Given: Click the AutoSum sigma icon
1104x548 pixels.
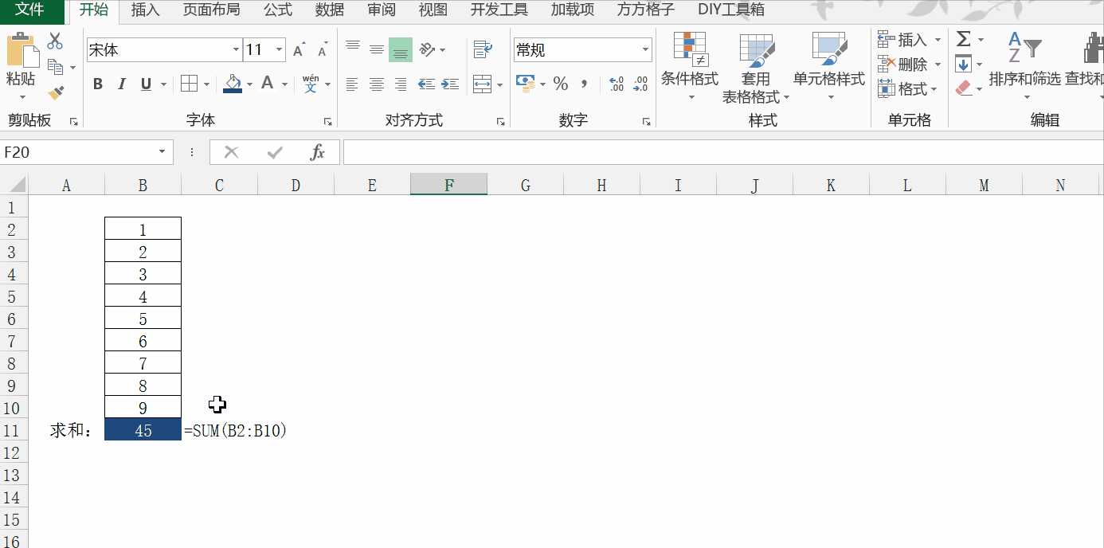Looking at the screenshot, I should (x=964, y=39).
